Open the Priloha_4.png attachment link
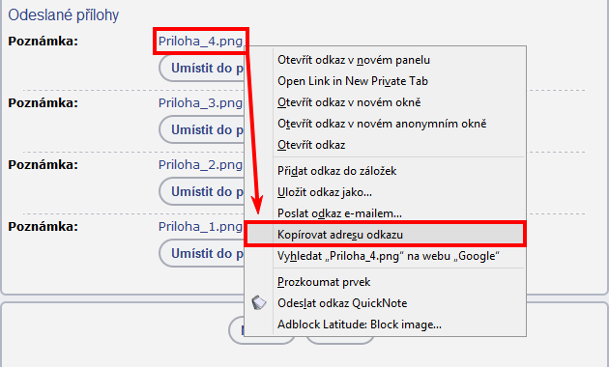609x367 pixels. (200, 42)
